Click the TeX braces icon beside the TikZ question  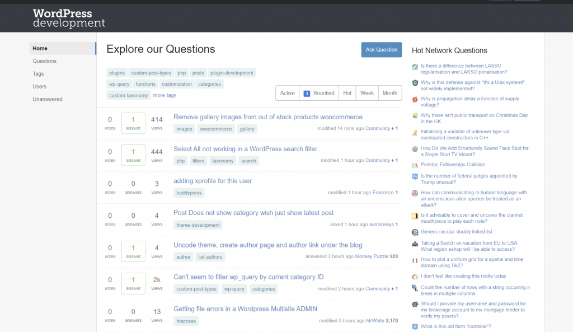[x=415, y=260]
